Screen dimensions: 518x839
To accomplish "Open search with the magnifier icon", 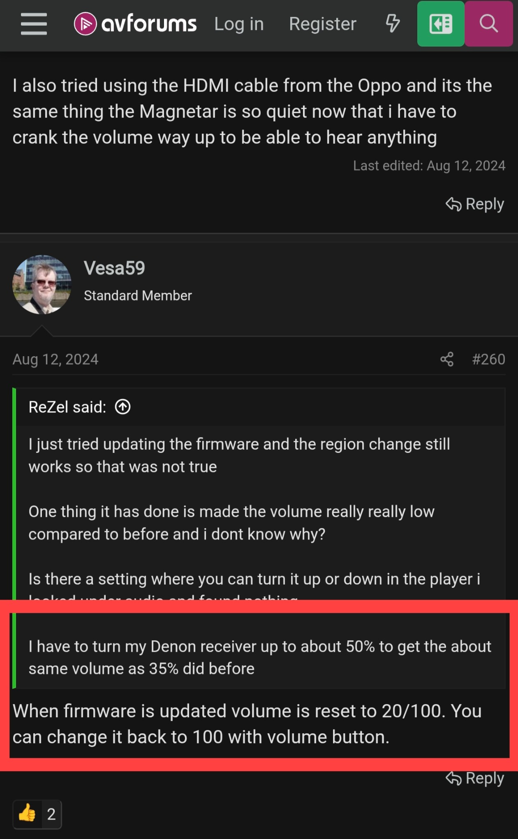I will pos(489,24).
